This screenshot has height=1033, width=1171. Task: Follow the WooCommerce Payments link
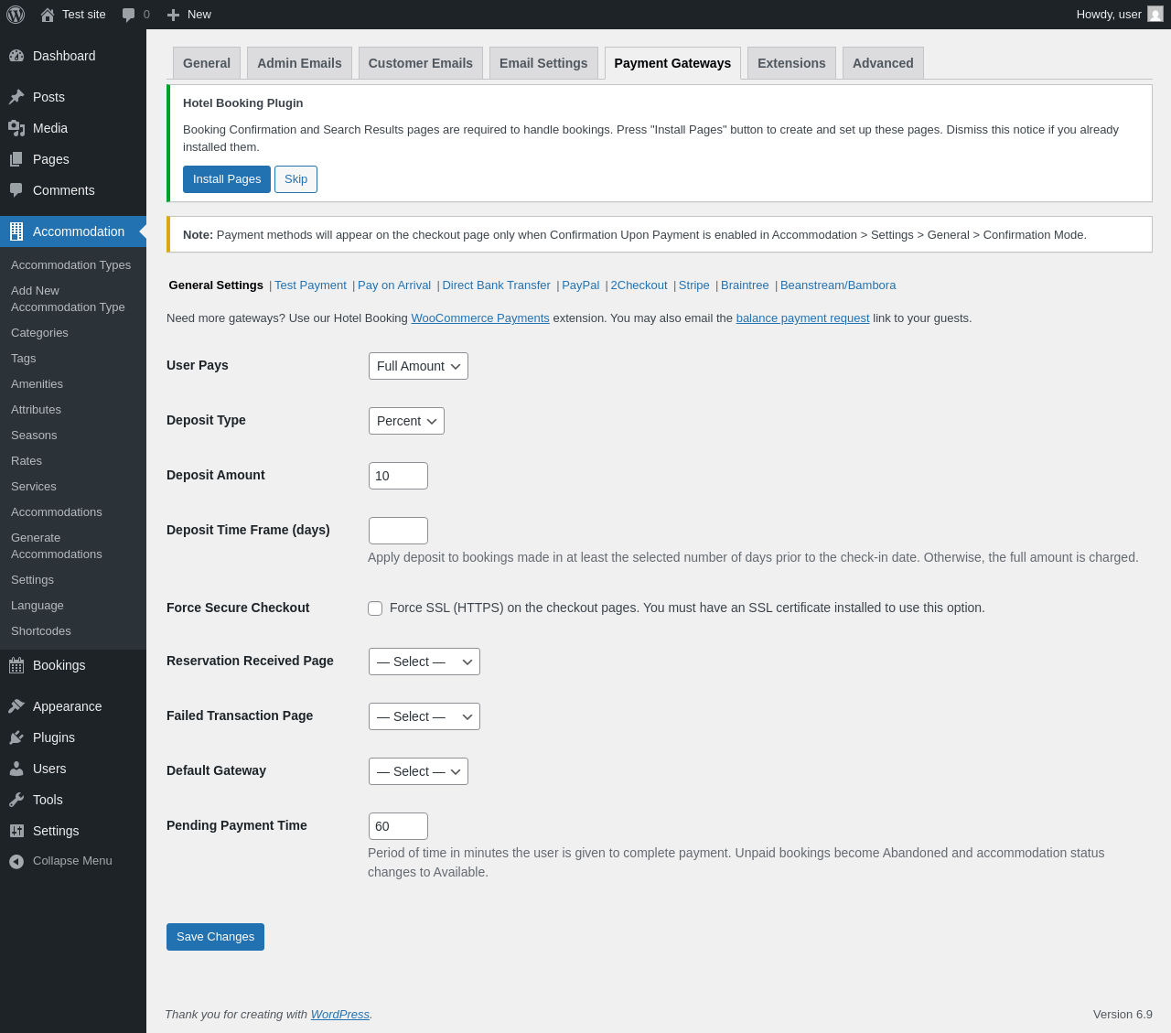[x=480, y=318]
